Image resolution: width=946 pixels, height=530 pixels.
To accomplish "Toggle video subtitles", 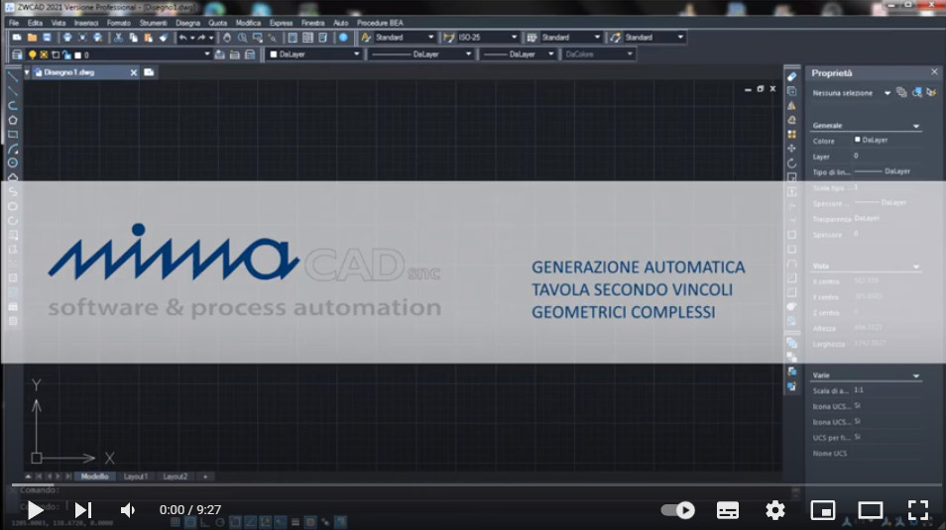I will point(728,510).
